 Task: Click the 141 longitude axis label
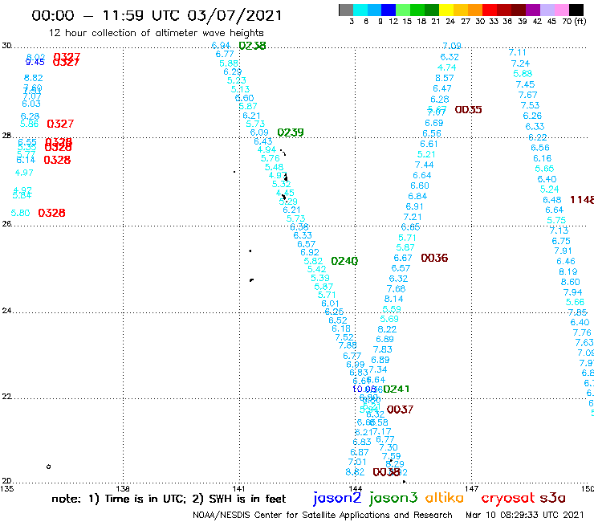[238, 488]
